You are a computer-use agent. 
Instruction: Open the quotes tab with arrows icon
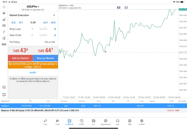point(45,122)
